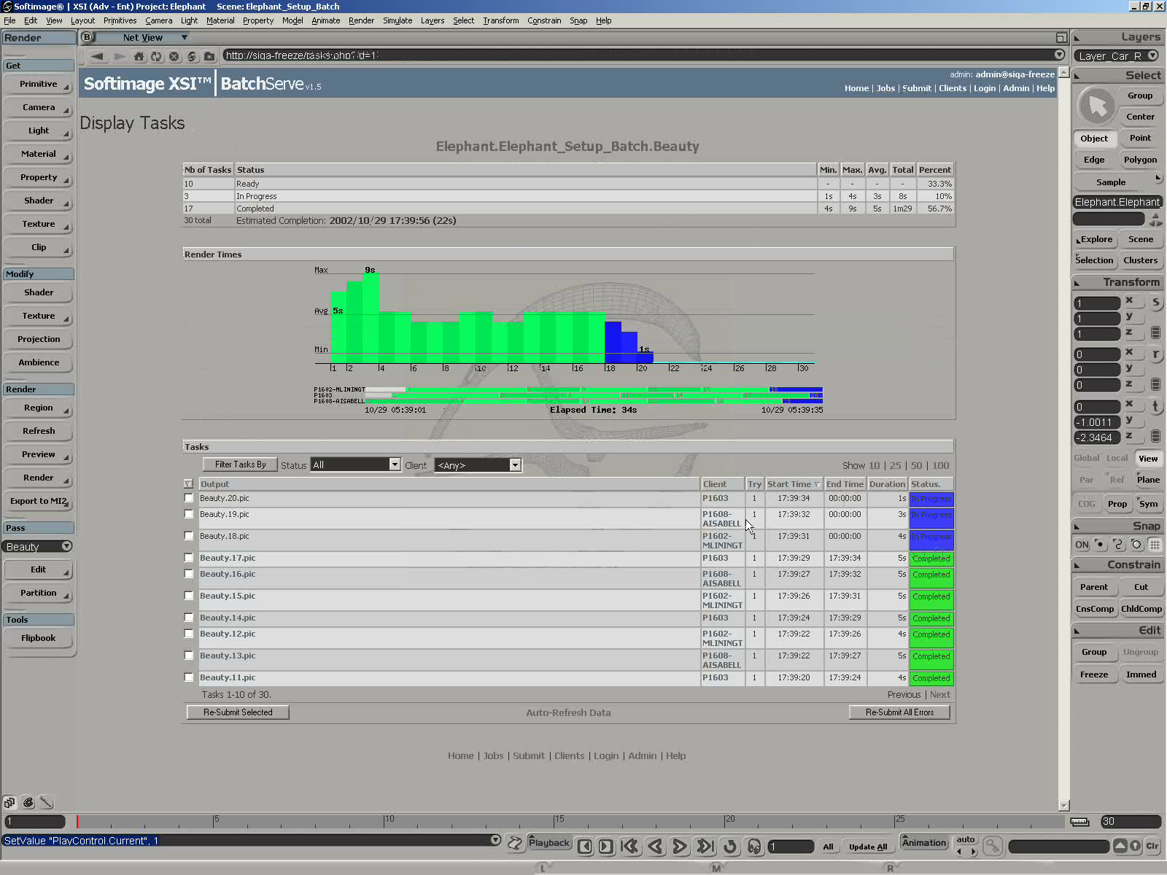Follow the Jobs link in BatchServe header

pyautogui.click(x=885, y=88)
